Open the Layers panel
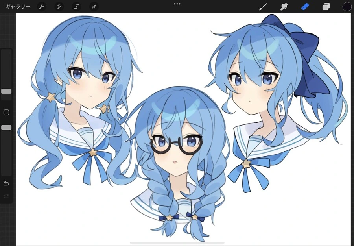The image size is (354, 246). (x=326, y=7)
